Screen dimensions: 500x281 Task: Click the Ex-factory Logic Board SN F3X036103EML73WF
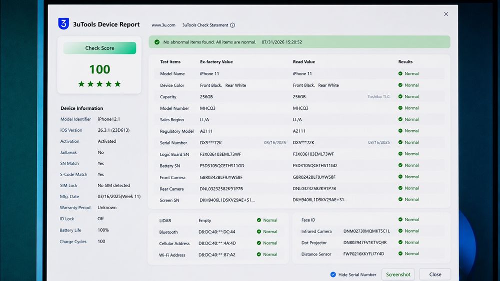220,154
